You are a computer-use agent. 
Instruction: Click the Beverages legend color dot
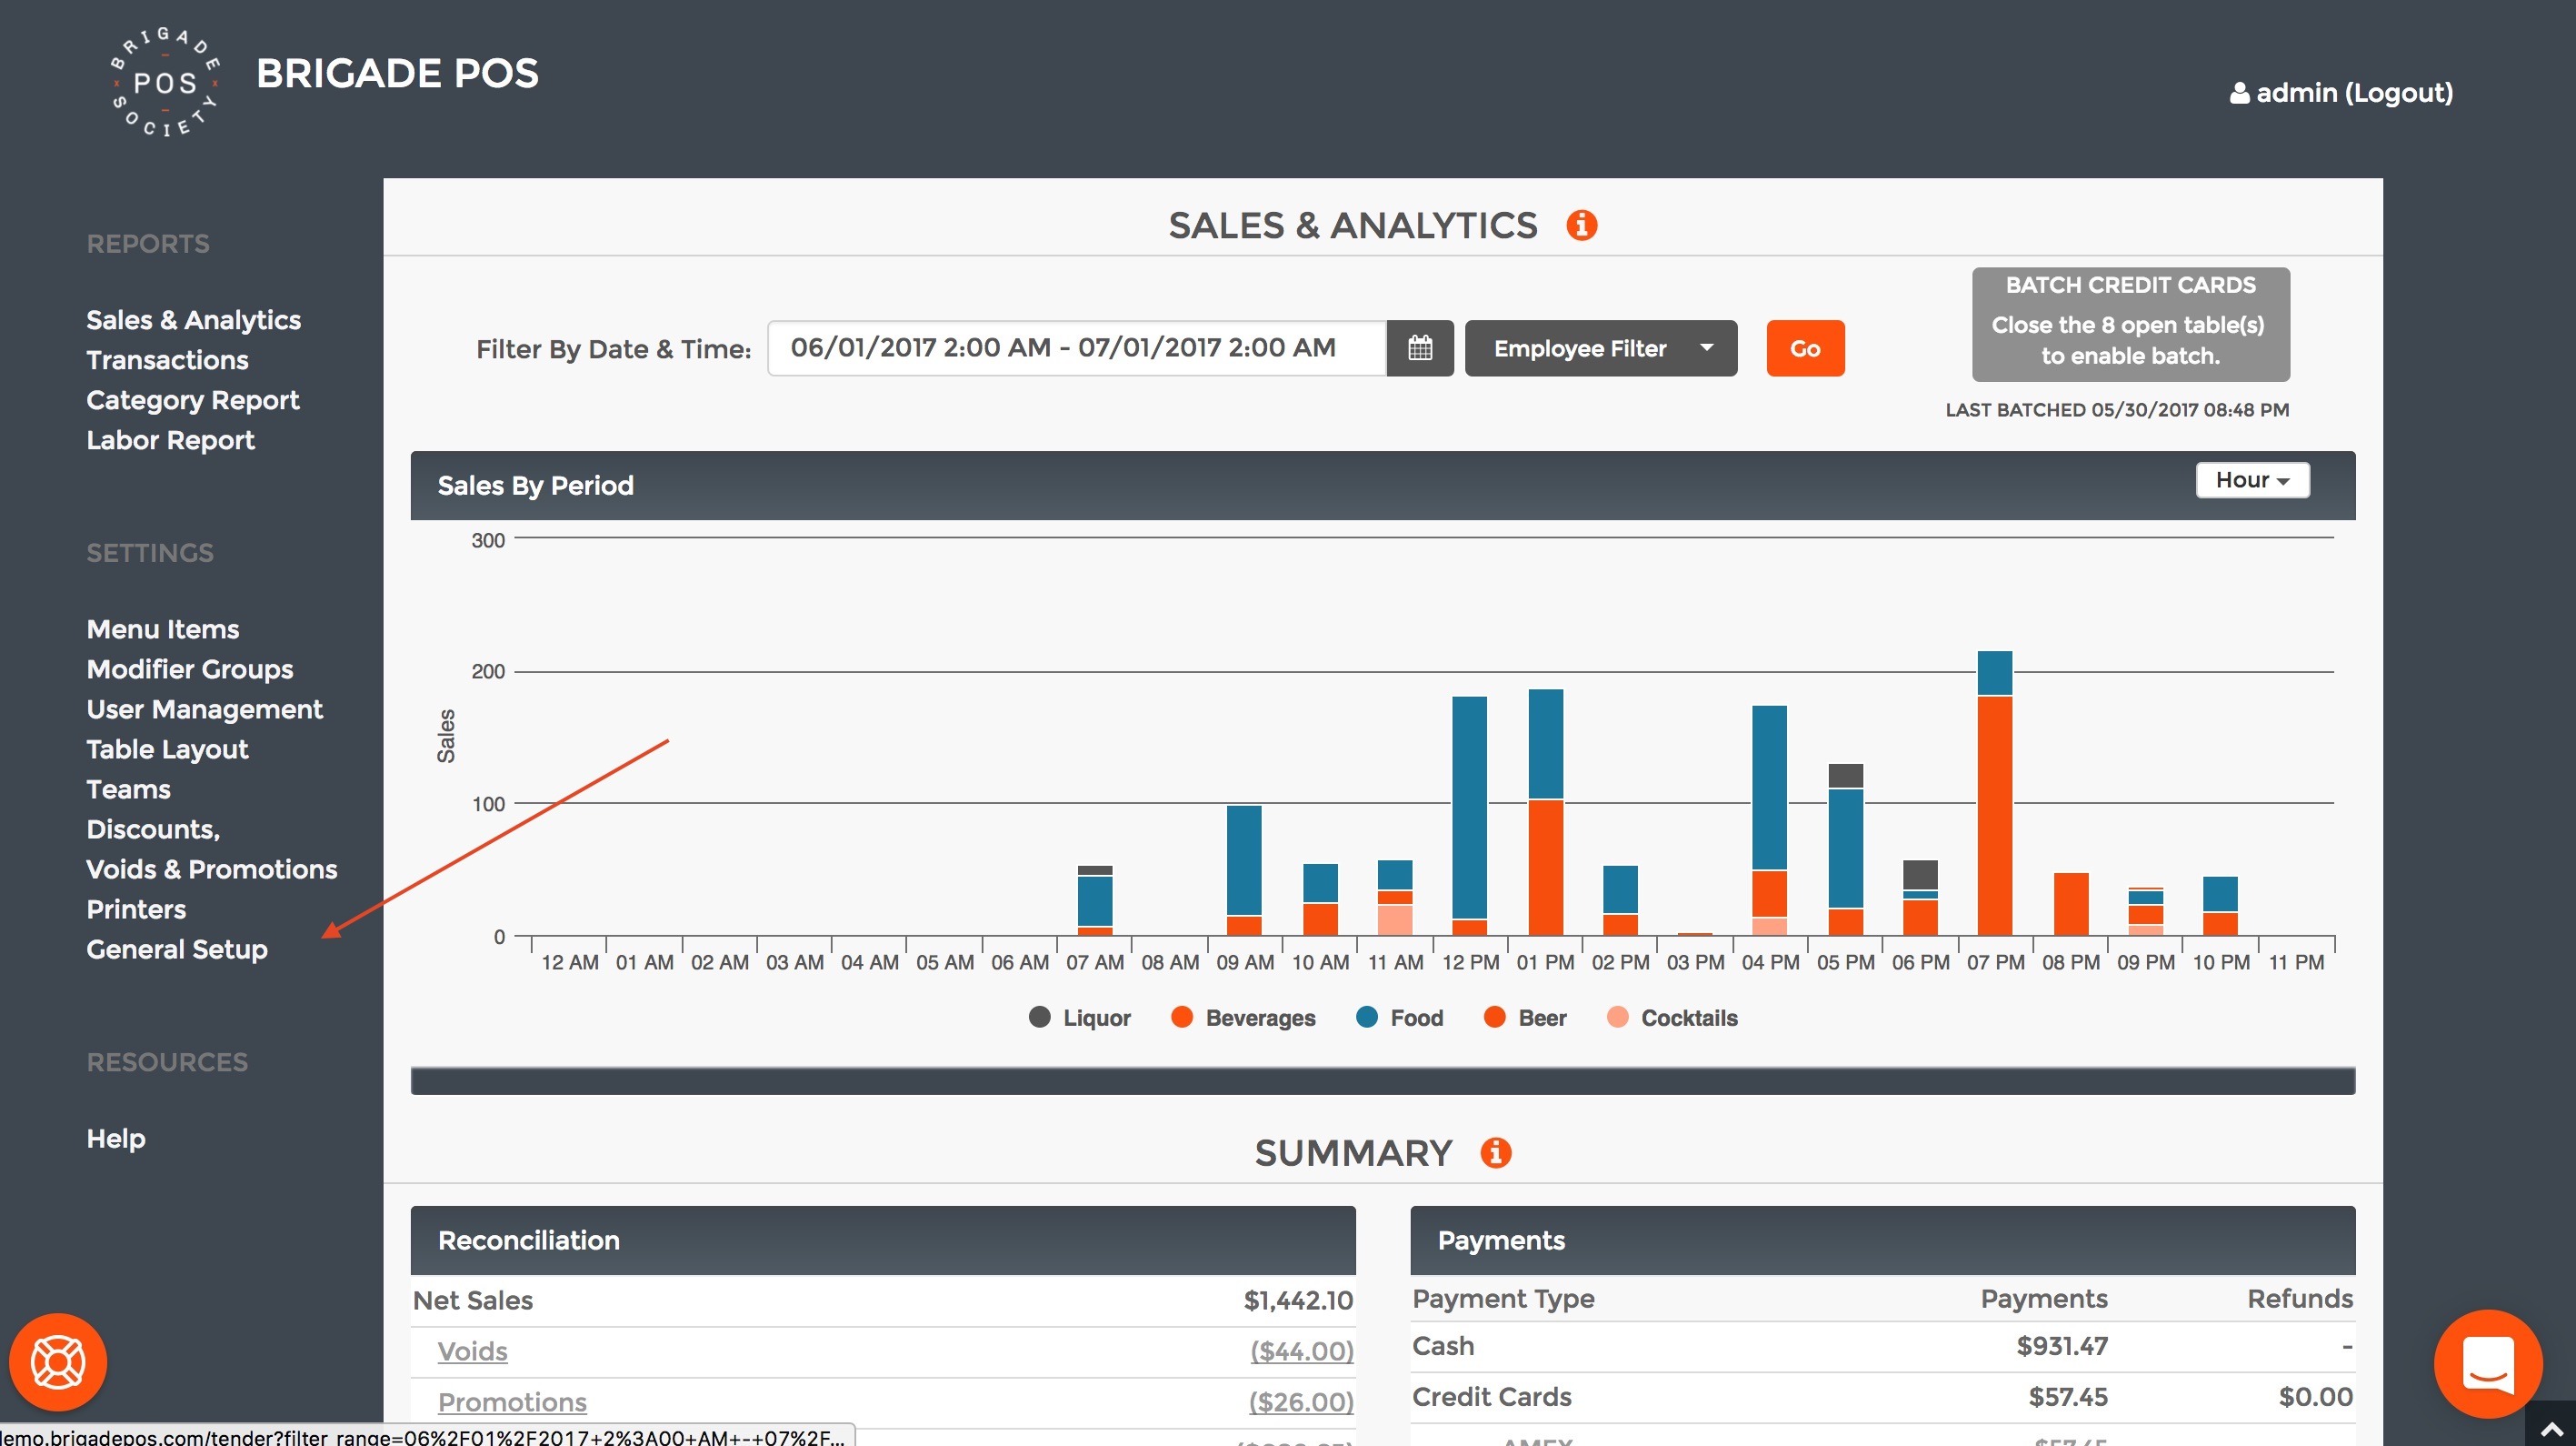coord(1181,1018)
